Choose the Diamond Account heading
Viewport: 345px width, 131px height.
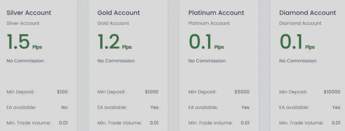[308, 13]
